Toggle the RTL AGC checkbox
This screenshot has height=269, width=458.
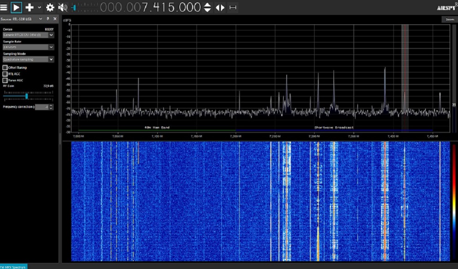coord(5,74)
